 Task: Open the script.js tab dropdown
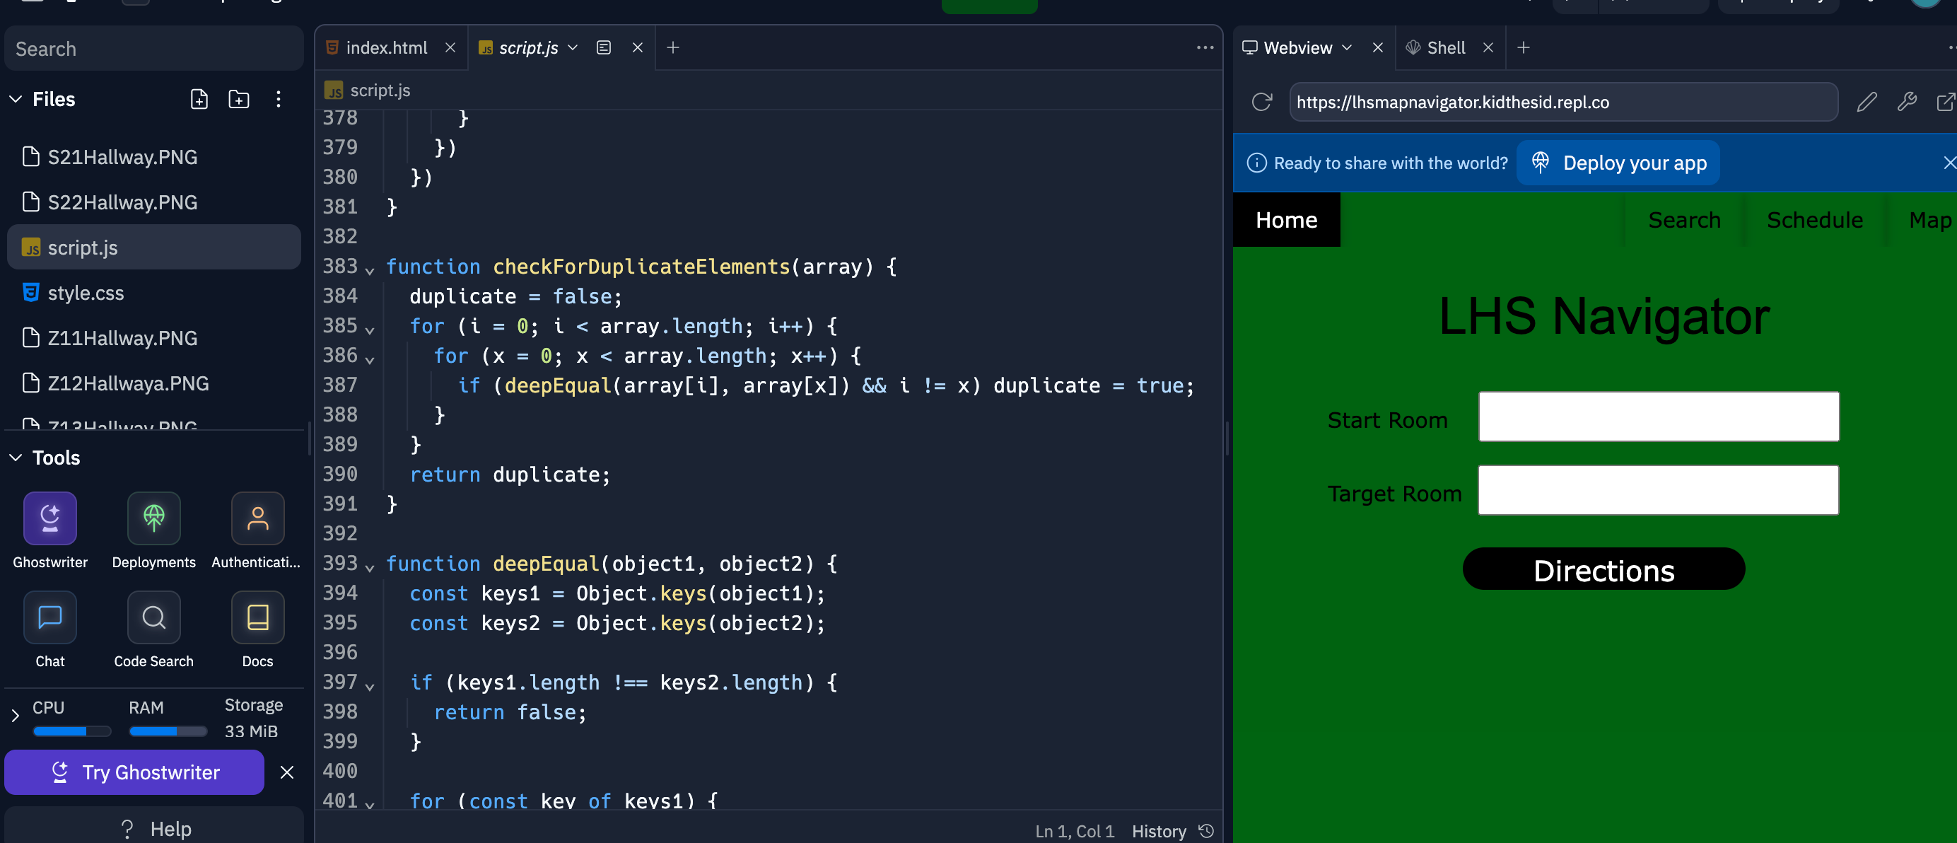(x=573, y=48)
